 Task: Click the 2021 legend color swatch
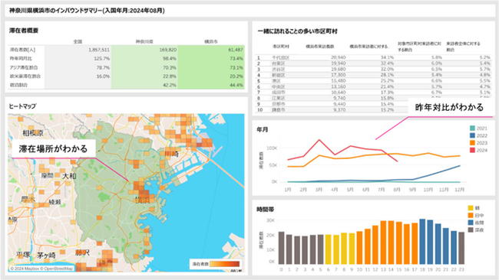(473, 129)
